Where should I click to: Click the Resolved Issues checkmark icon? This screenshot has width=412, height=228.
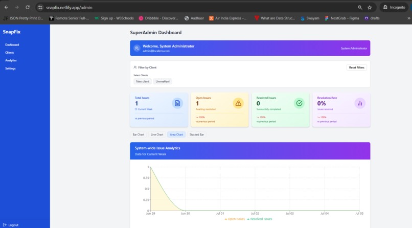[x=299, y=103]
